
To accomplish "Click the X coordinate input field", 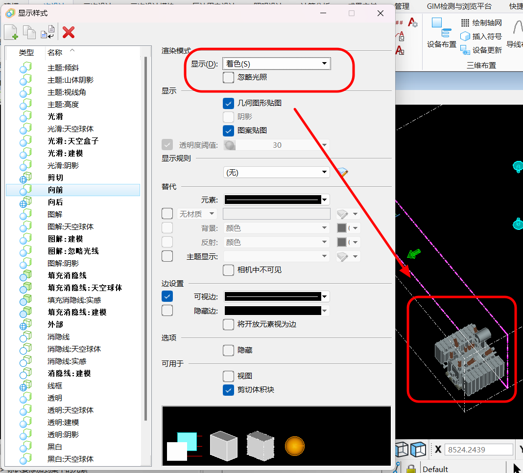I will [x=479, y=450].
